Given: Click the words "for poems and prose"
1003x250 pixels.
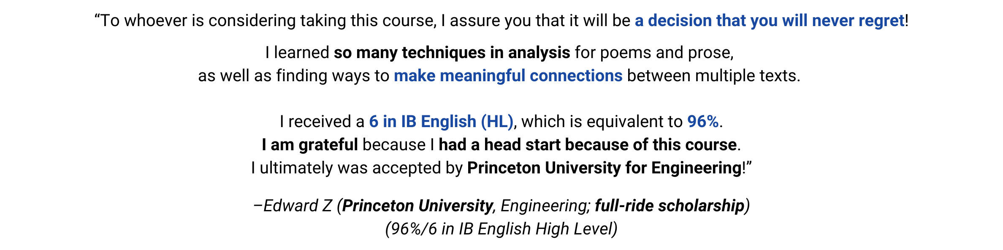Looking at the screenshot, I should [x=654, y=53].
